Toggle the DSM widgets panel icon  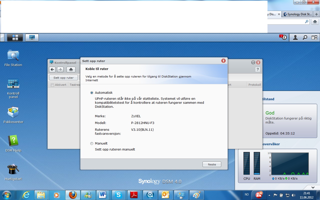pos(314,37)
